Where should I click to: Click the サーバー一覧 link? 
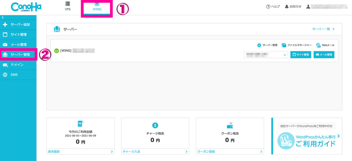[323, 29]
